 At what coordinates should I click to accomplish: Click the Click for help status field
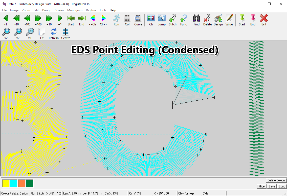coord(189,193)
